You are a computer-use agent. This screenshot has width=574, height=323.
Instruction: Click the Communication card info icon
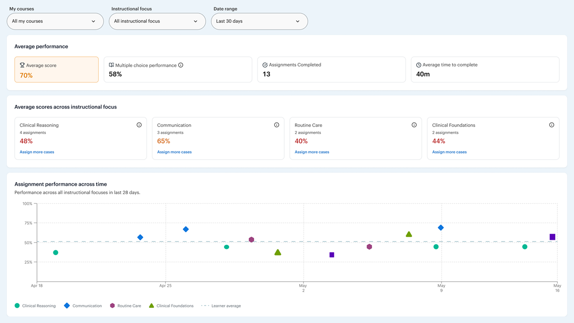click(x=277, y=125)
